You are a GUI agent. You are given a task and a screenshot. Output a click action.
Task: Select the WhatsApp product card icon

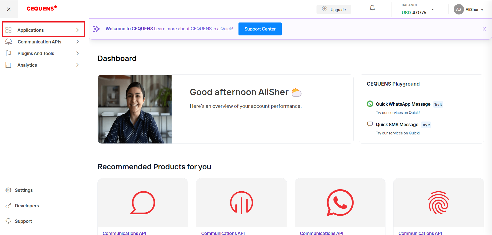tap(340, 203)
